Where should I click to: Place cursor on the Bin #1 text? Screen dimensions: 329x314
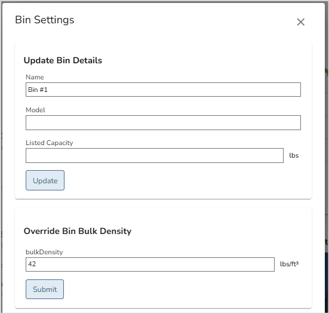tap(38, 90)
